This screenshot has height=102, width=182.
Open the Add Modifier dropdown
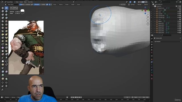[x=167, y=42]
